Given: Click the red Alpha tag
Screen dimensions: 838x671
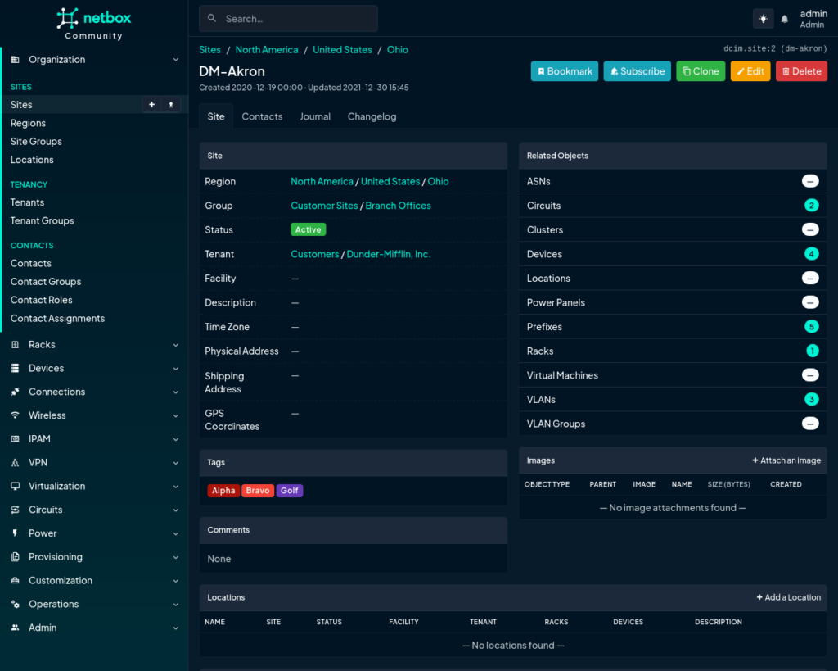Looking at the screenshot, I should pos(223,491).
